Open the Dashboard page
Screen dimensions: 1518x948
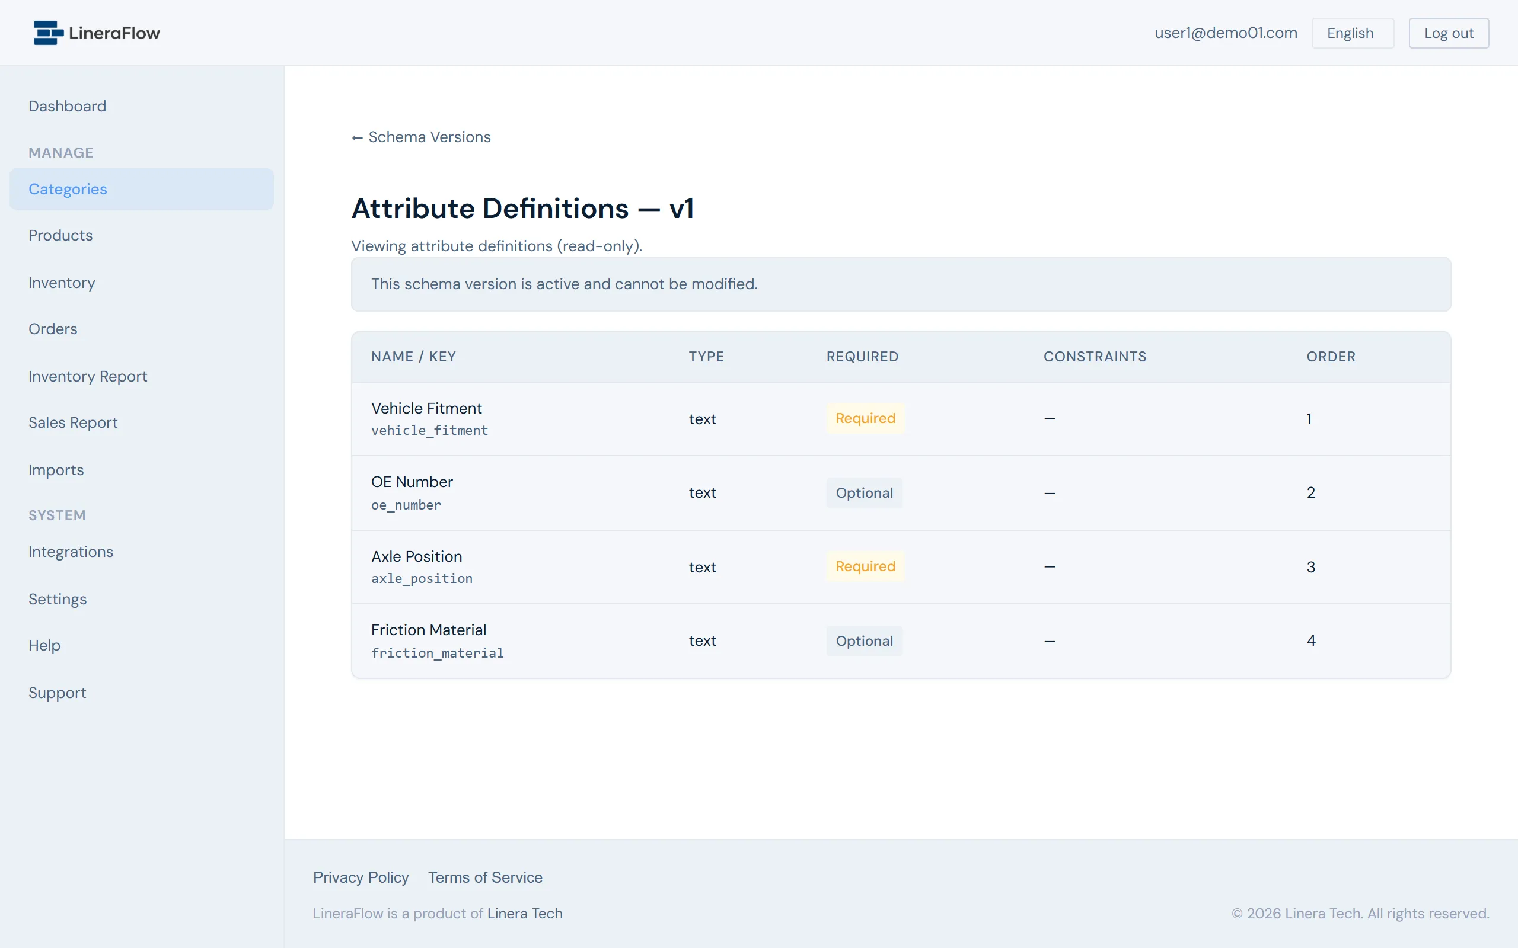[67, 106]
